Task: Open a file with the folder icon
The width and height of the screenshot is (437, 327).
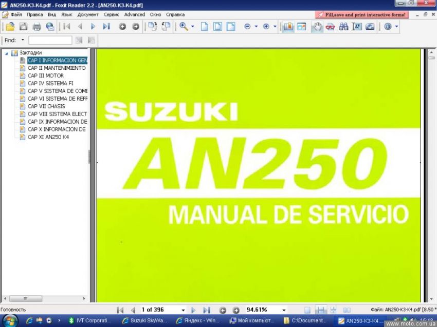Action: pos(10,27)
